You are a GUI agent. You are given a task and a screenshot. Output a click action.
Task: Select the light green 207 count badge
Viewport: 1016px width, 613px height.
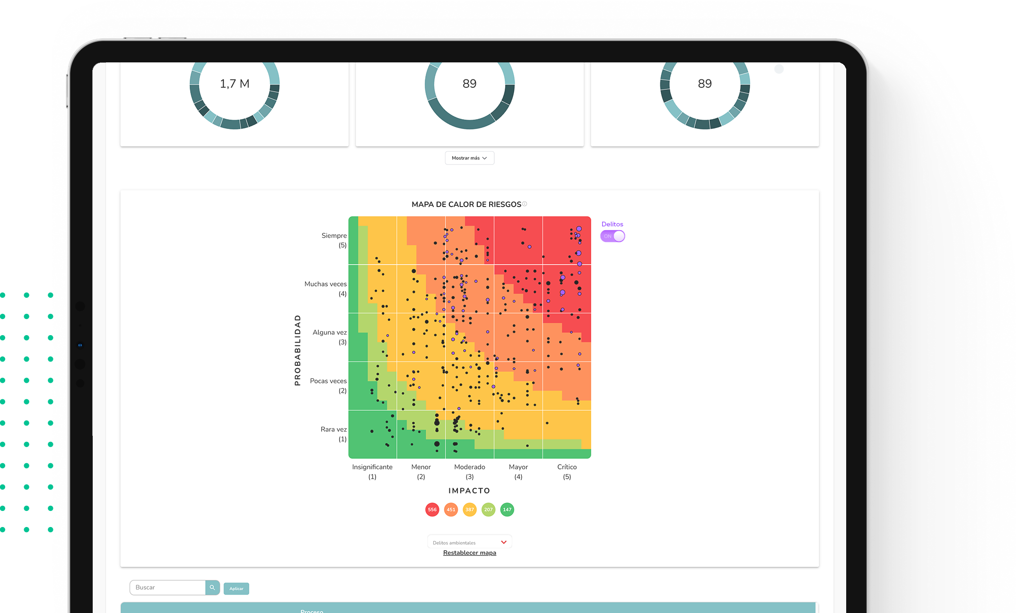point(488,509)
